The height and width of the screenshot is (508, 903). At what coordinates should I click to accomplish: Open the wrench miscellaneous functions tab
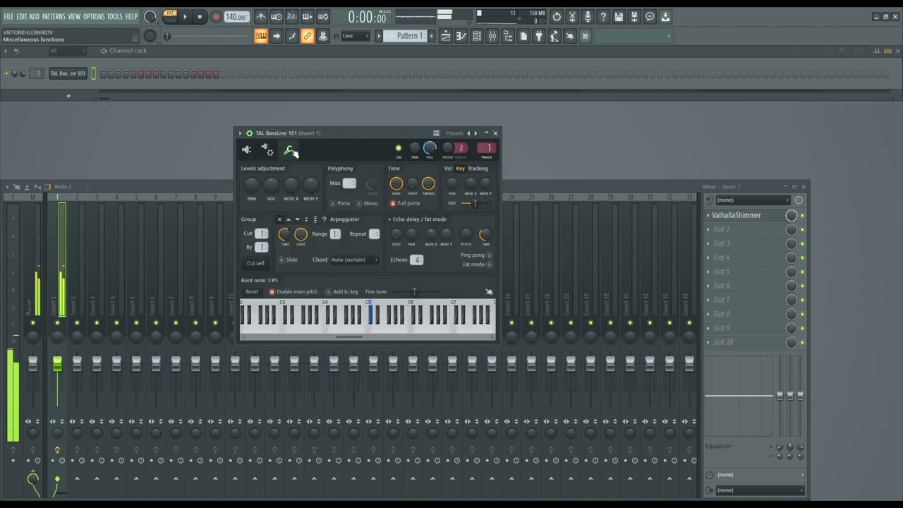pyautogui.click(x=289, y=150)
